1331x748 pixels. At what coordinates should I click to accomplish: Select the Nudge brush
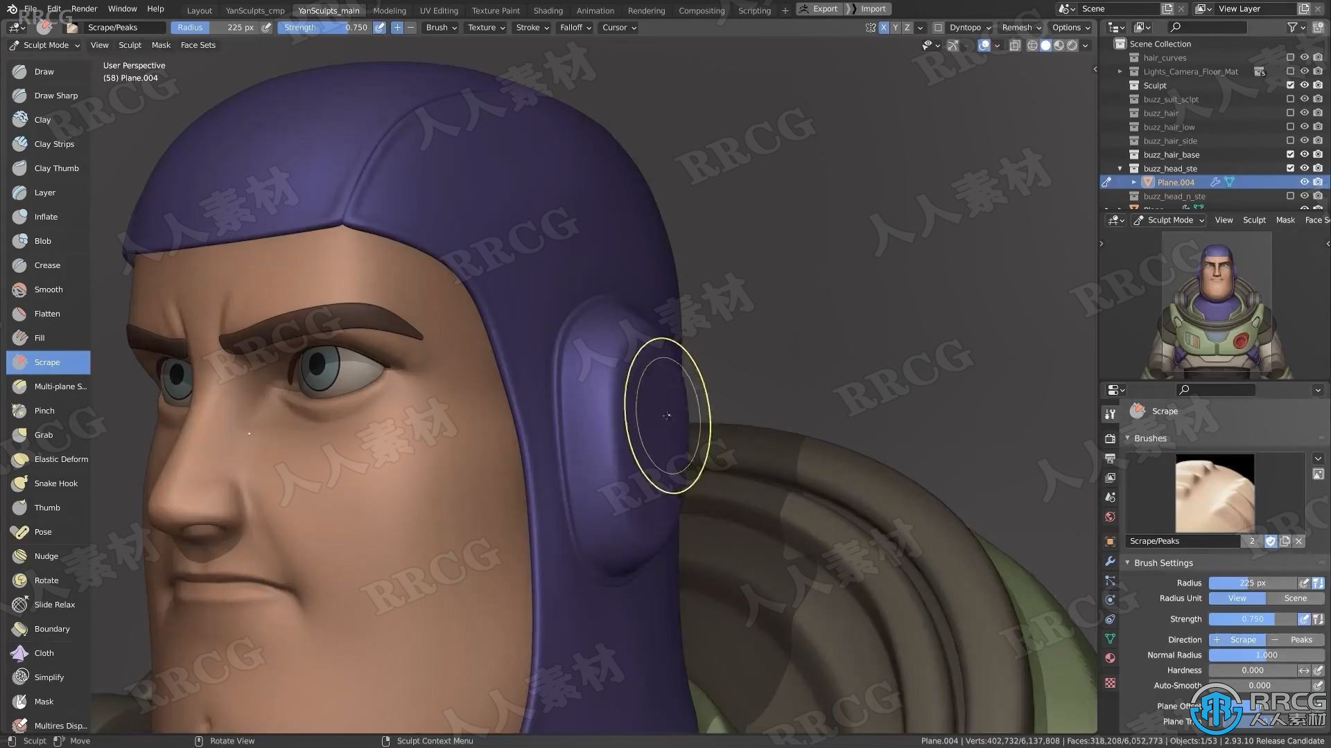pyautogui.click(x=48, y=556)
